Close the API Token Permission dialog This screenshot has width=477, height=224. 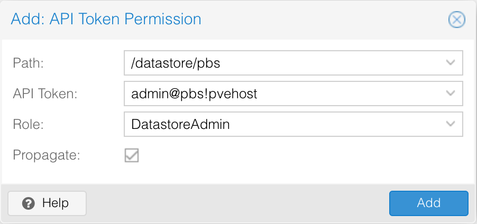tap(456, 20)
